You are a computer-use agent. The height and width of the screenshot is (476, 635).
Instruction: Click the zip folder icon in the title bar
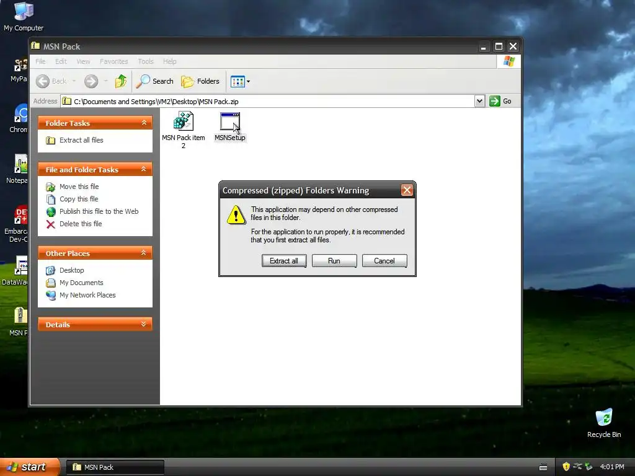pos(35,46)
